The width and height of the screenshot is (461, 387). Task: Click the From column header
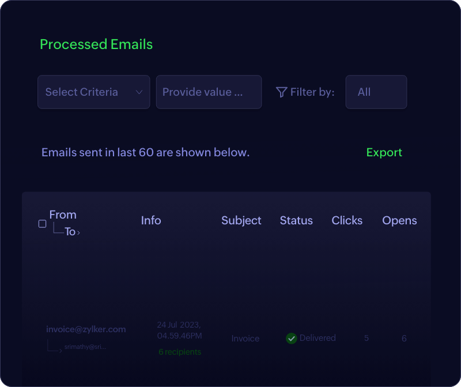[x=63, y=215]
